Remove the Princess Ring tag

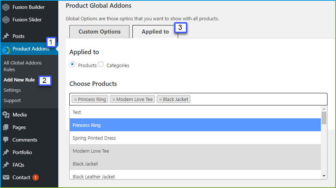pyautogui.click(x=76, y=100)
